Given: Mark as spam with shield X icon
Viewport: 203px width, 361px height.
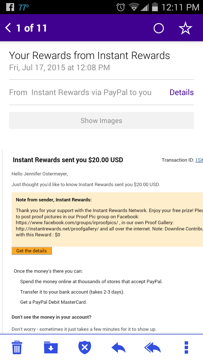Looking at the screenshot, I should pos(85,347).
